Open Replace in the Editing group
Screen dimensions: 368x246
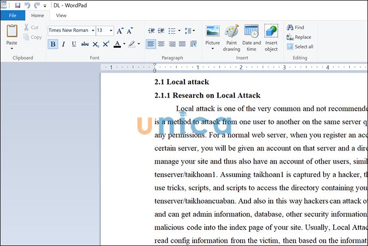tap(299, 37)
